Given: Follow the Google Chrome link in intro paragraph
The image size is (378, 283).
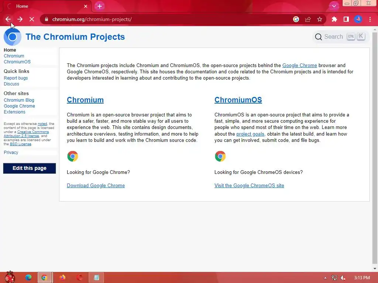Looking at the screenshot, I should coord(299,66).
